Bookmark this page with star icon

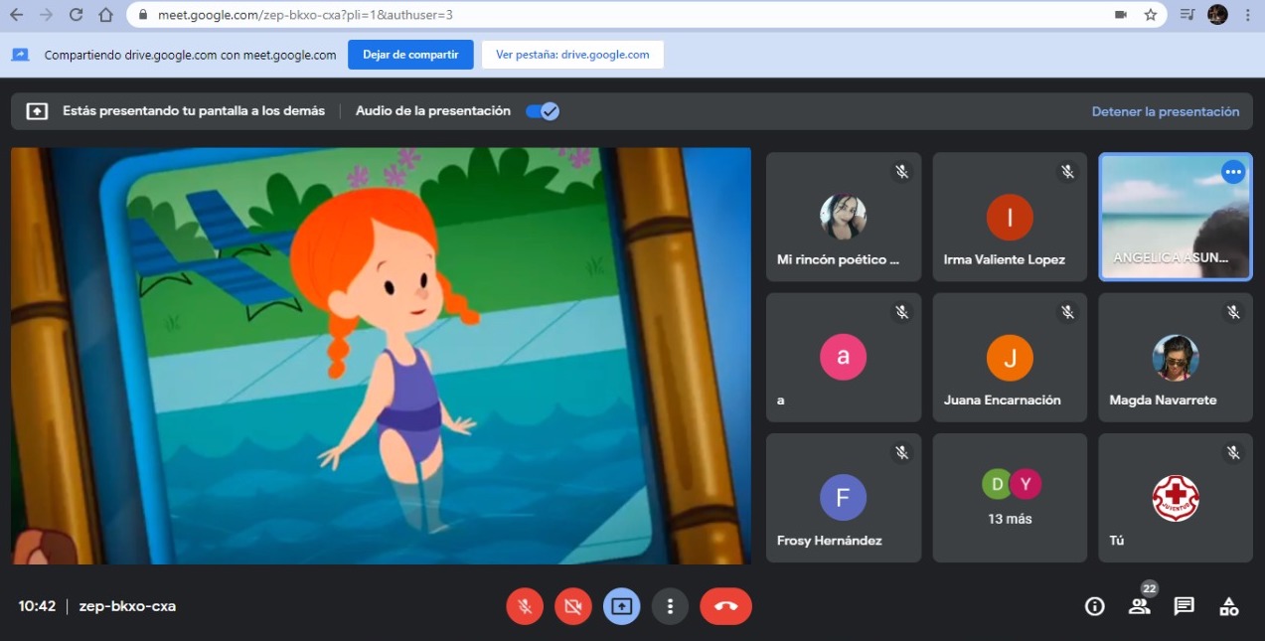(1151, 15)
